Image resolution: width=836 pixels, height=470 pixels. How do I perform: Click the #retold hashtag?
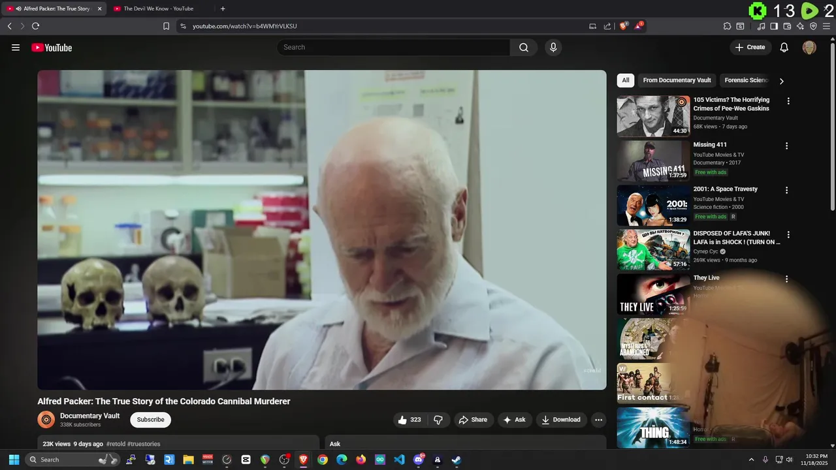[x=116, y=444]
